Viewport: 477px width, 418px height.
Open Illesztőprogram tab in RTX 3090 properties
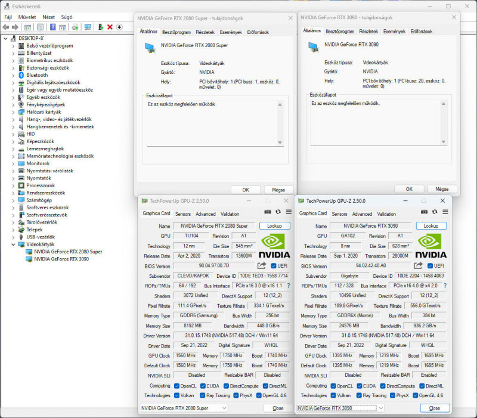point(340,32)
